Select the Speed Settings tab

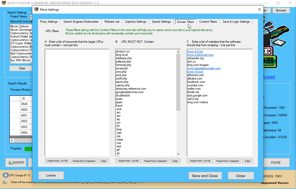161,22
